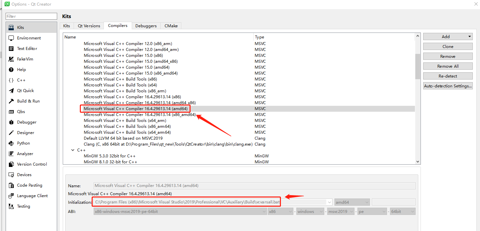Image resolution: width=480 pixels, height=231 pixels.
Task: Open Python settings icon
Action: click(11, 143)
